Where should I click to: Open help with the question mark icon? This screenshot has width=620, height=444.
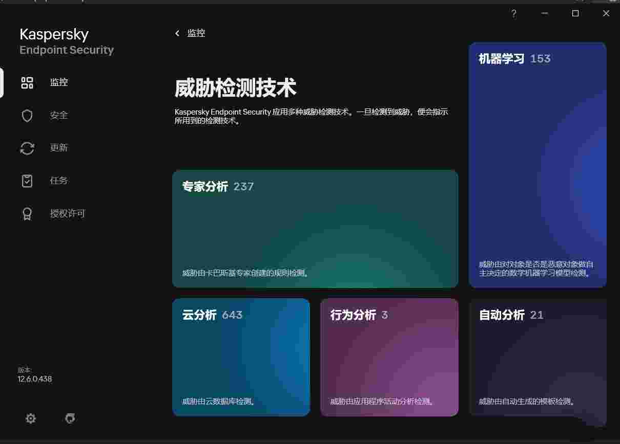click(514, 14)
